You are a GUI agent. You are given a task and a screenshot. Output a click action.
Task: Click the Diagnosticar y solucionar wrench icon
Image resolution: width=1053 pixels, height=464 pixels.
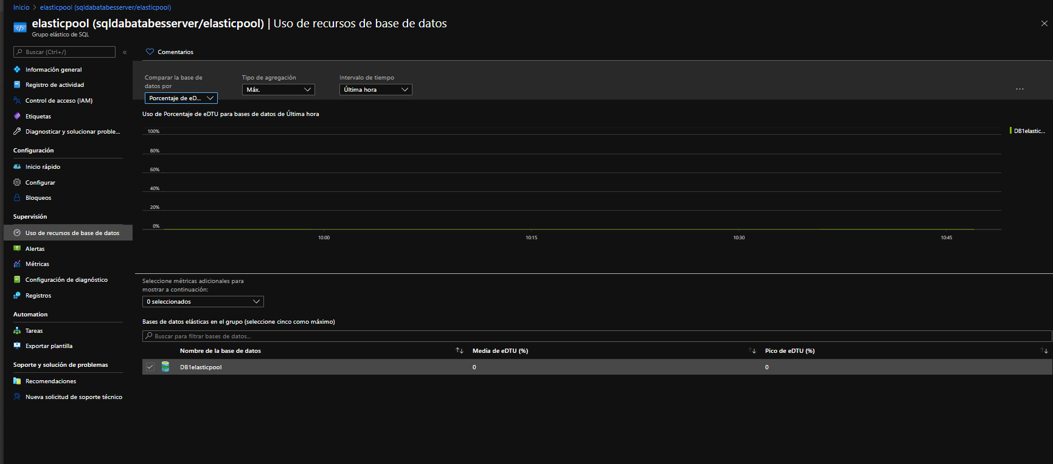point(17,131)
